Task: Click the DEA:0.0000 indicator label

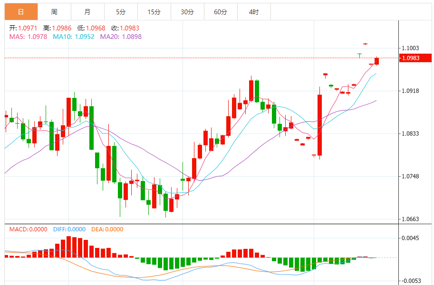Action: coord(107,229)
